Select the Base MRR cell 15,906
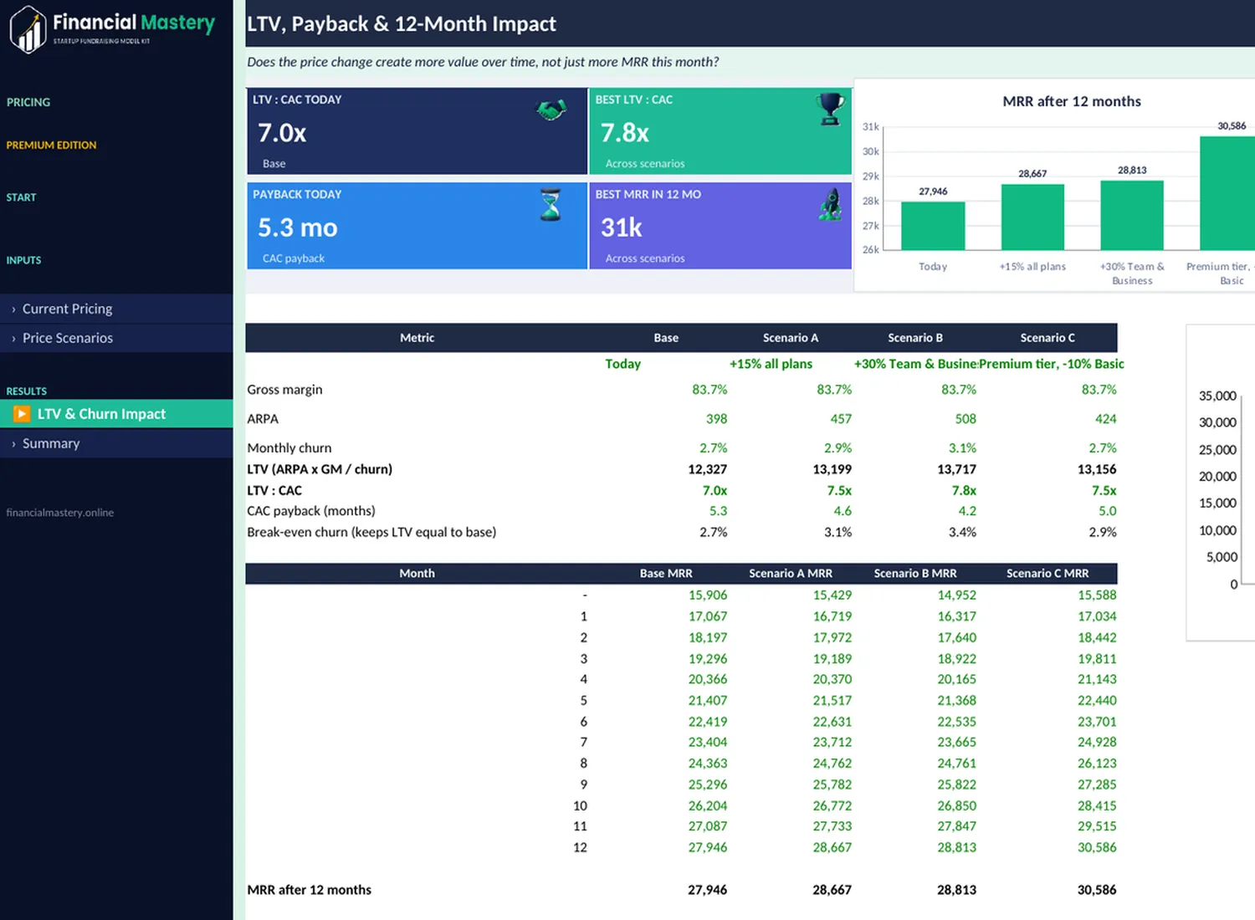Viewport: 1255px width, 920px height. tap(708, 595)
